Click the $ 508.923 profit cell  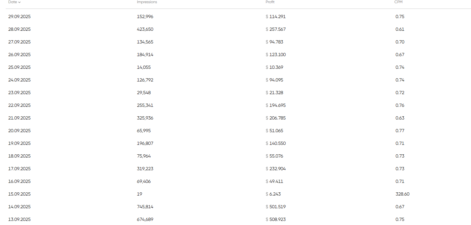coord(276,219)
